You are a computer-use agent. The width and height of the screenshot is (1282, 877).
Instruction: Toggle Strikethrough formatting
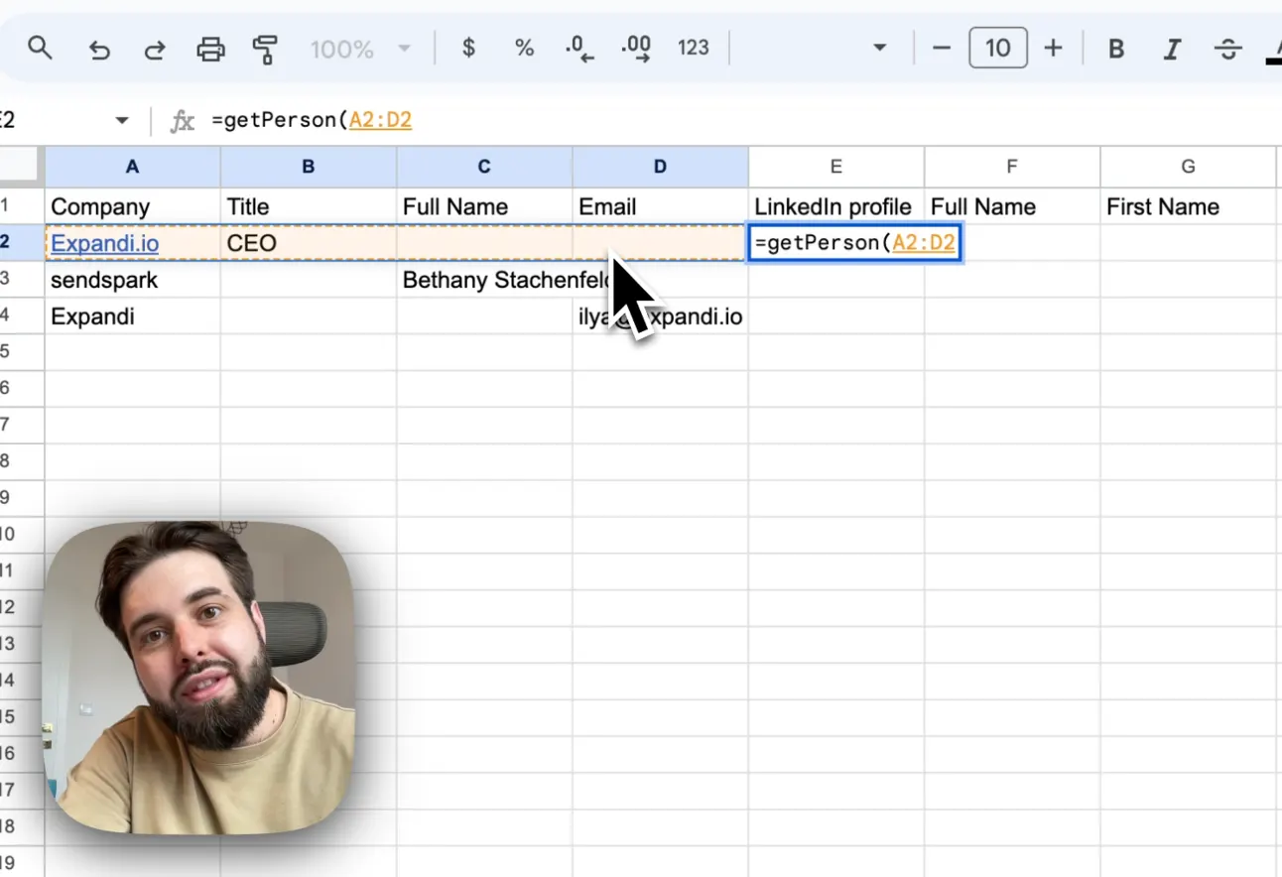[1228, 49]
